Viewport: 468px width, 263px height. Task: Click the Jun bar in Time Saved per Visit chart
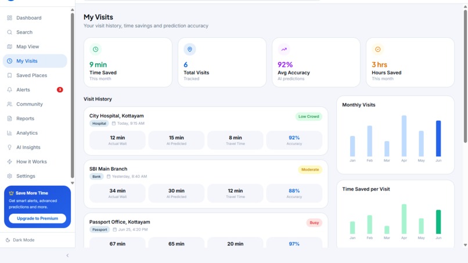[x=438, y=222]
